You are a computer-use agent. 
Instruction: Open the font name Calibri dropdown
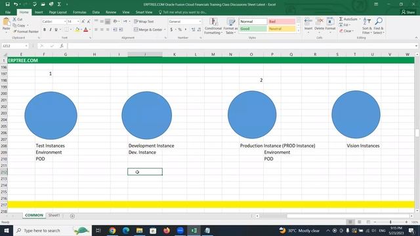(x=65, y=22)
